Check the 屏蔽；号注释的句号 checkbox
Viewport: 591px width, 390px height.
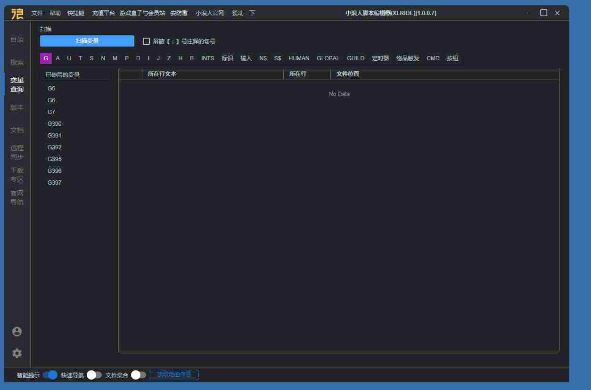[147, 41]
